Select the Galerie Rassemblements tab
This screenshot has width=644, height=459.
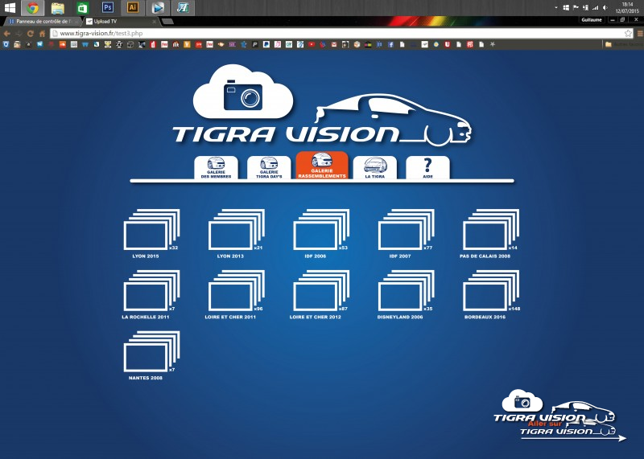click(x=322, y=166)
